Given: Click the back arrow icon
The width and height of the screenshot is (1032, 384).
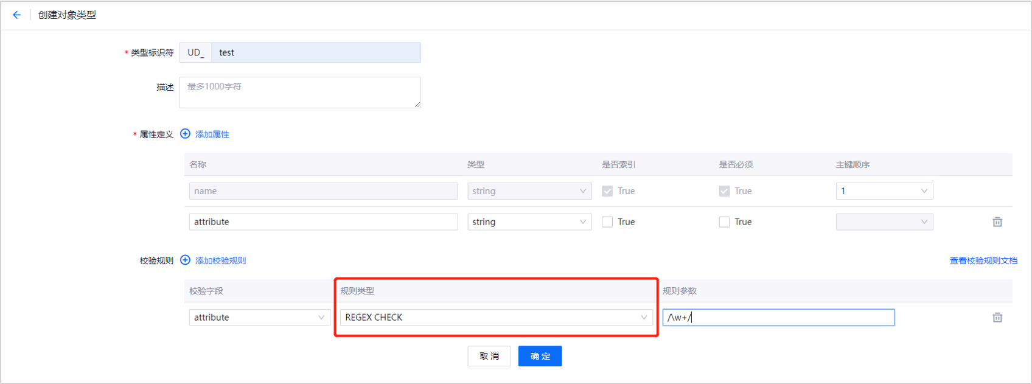Looking at the screenshot, I should [16, 15].
